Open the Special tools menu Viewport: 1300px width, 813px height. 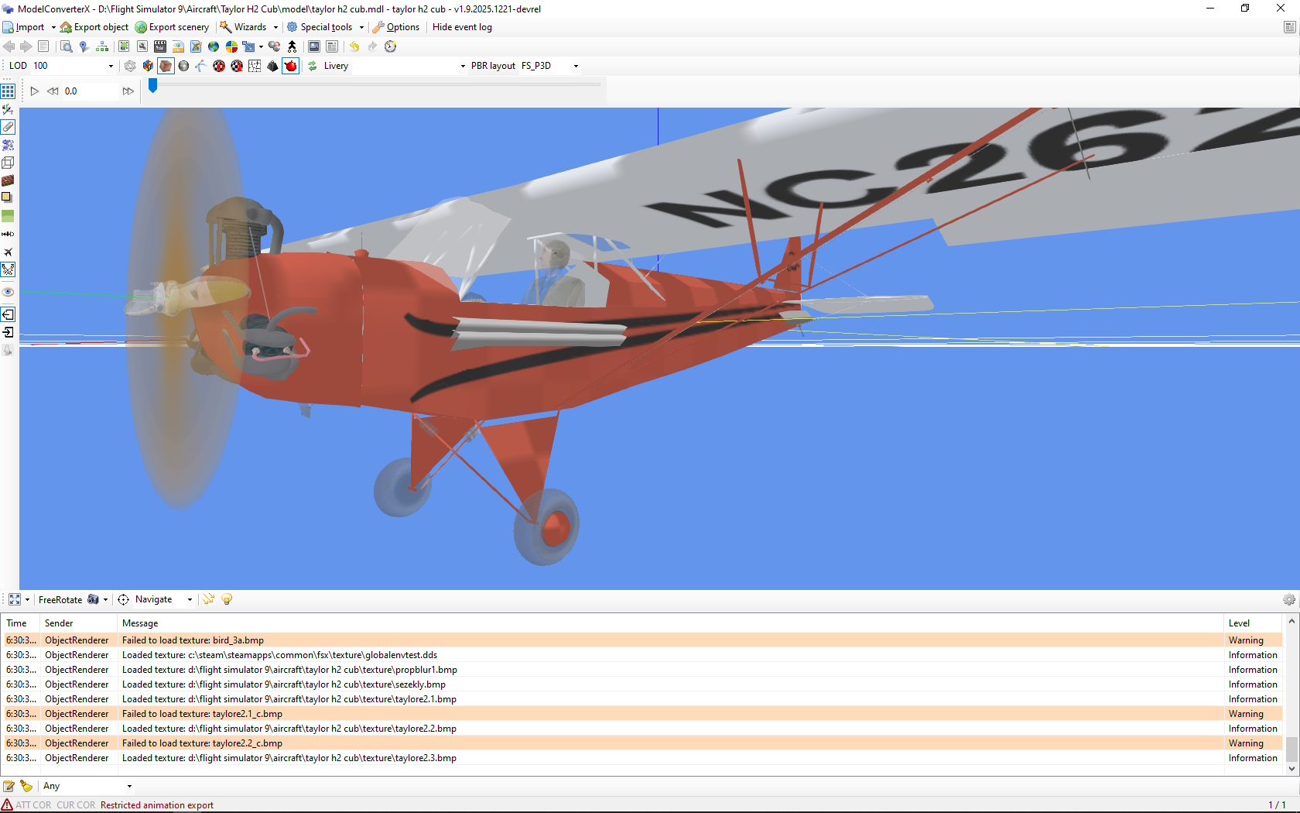pos(320,27)
